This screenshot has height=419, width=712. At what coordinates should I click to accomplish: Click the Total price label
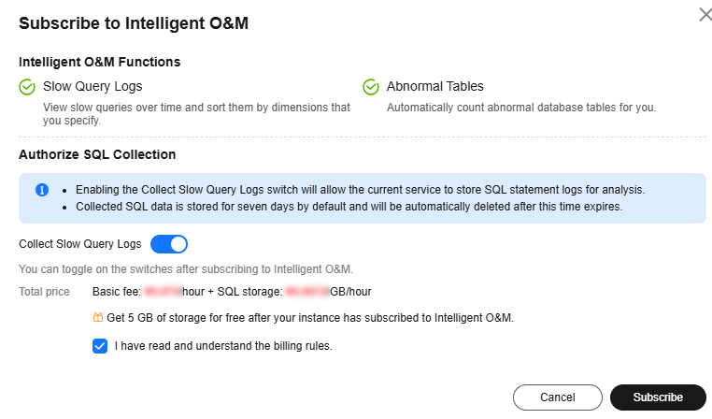44,292
